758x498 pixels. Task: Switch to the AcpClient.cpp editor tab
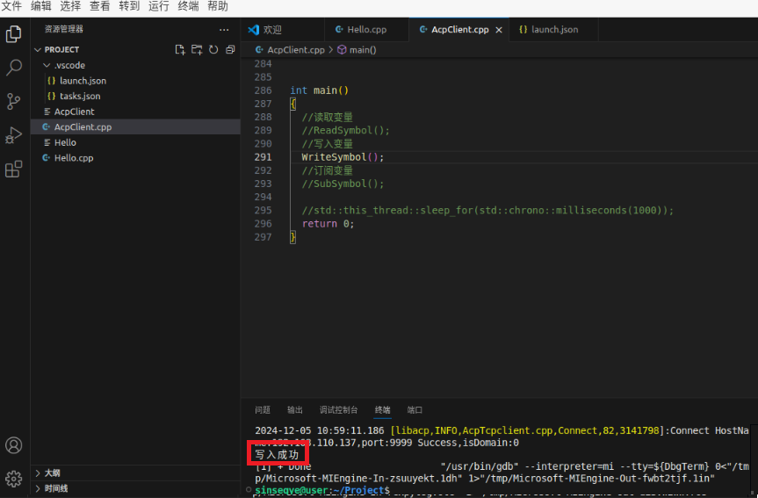459,30
